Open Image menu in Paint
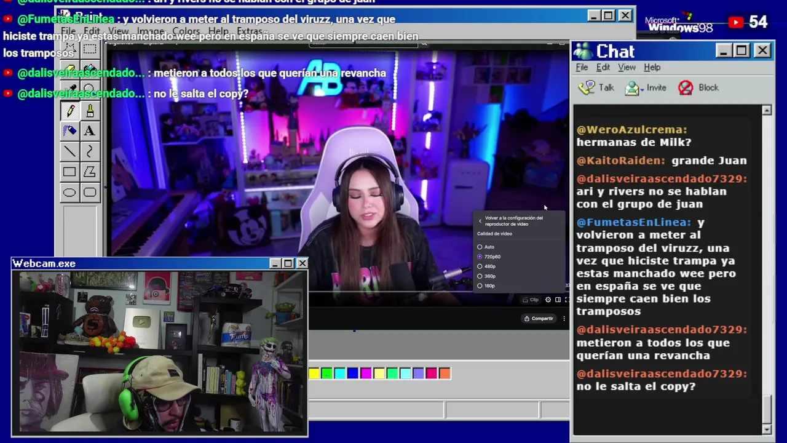This screenshot has width=787, height=443. tap(151, 31)
